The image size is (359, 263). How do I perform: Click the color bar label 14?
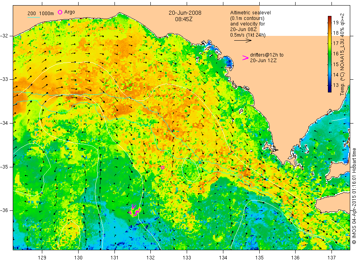click(336, 75)
